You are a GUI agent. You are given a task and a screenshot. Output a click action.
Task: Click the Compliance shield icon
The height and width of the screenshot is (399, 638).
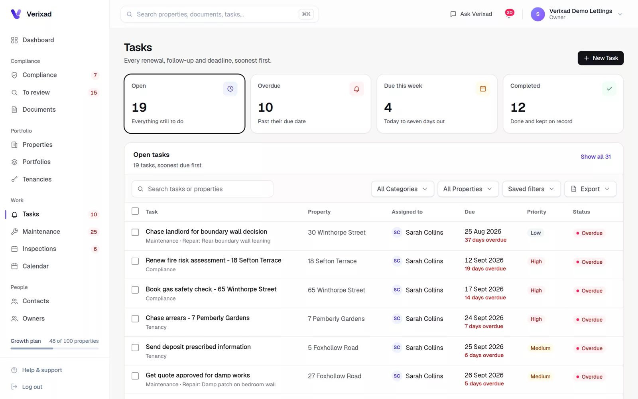pyautogui.click(x=14, y=75)
